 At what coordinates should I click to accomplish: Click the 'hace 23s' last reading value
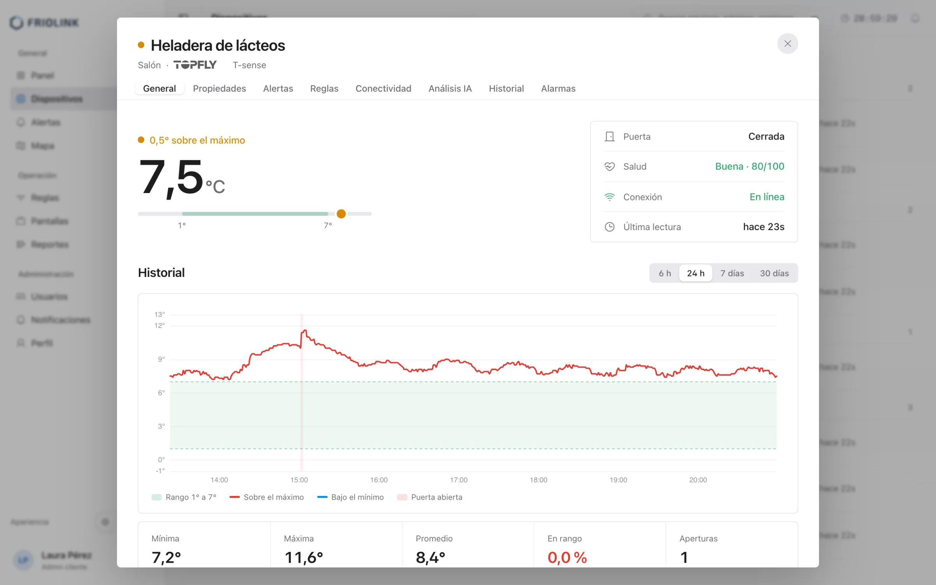coord(763,227)
